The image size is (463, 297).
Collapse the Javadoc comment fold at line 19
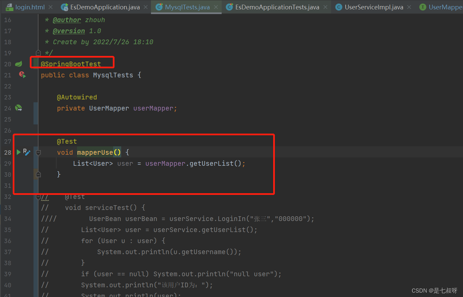pyautogui.click(x=38, y=53)
